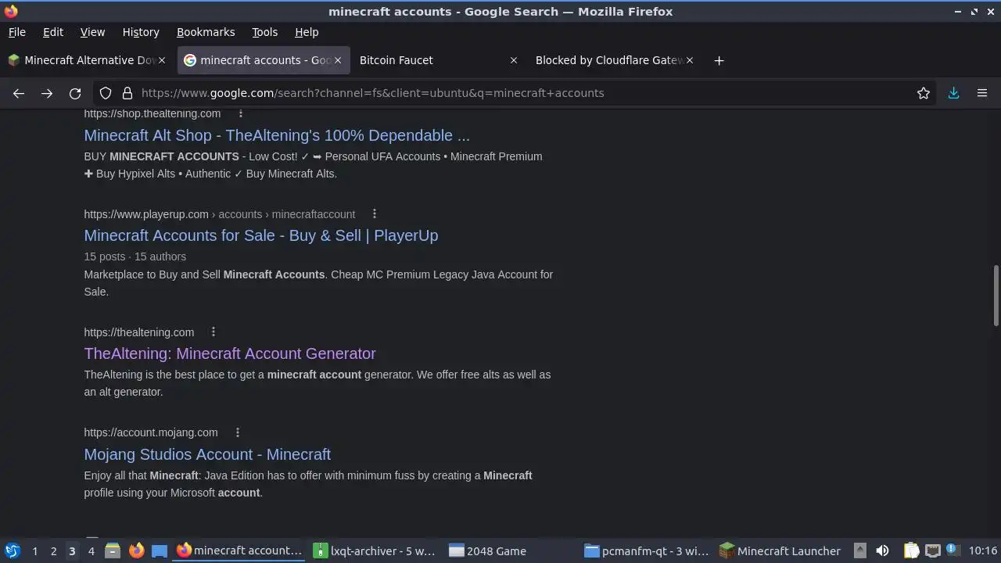Open options for account.mojang.com result
This screenshot has width=1001, height=563.
238,432
